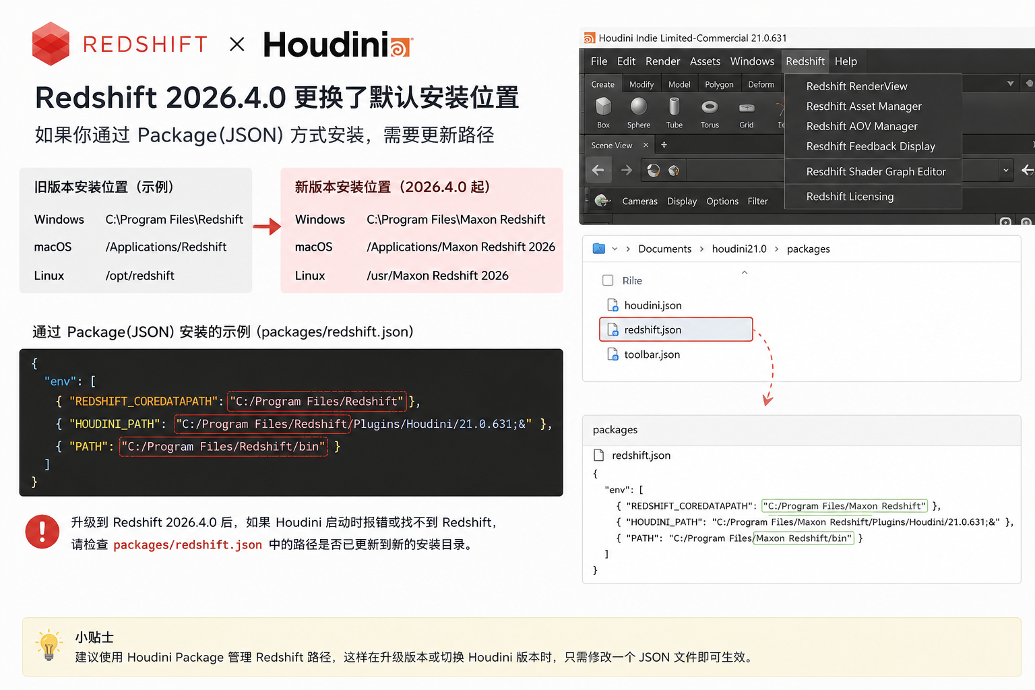Screen dimensions: 1035x690
Task: Switch to the Deform shelf tab
Action: coord(761,84)
